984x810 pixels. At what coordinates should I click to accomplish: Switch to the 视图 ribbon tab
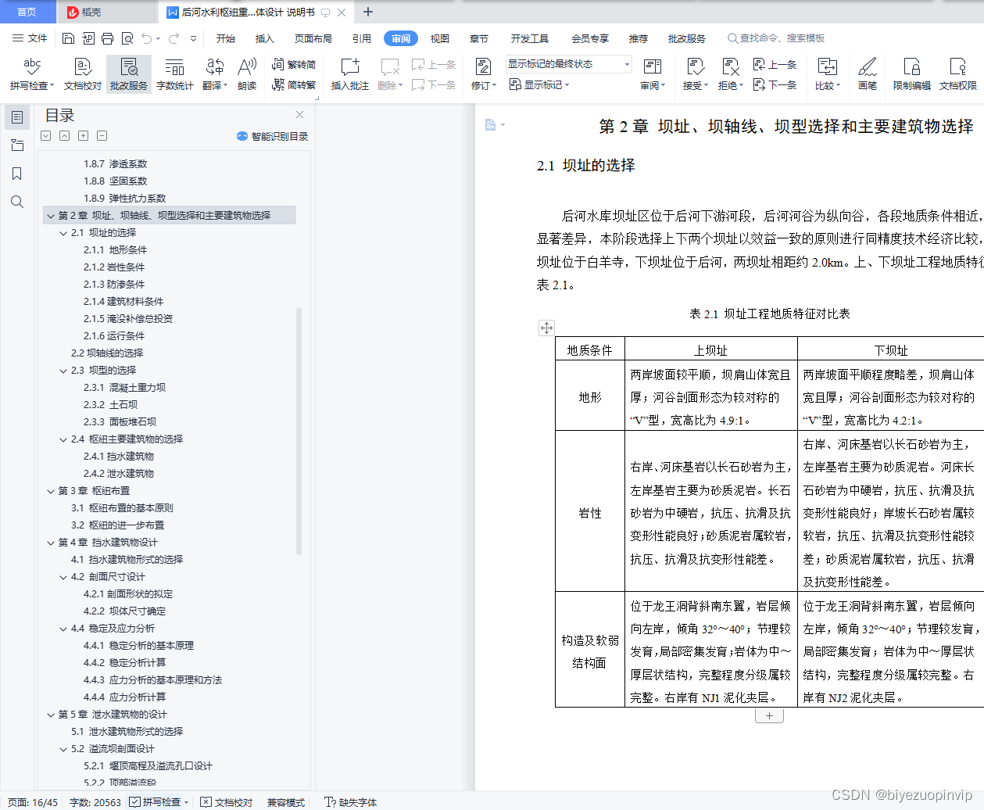[440, 38]
